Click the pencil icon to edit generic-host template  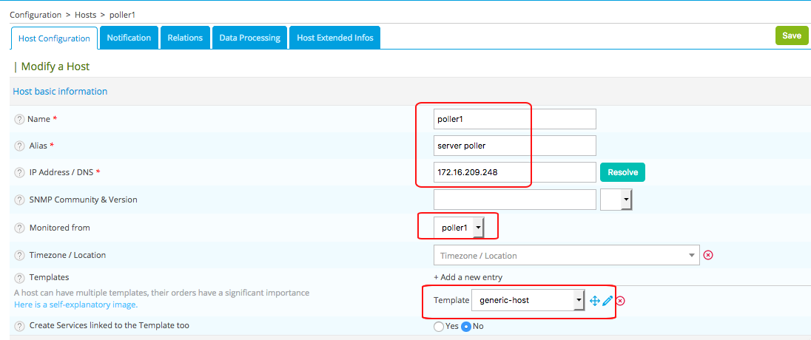[x=608, y=301]
